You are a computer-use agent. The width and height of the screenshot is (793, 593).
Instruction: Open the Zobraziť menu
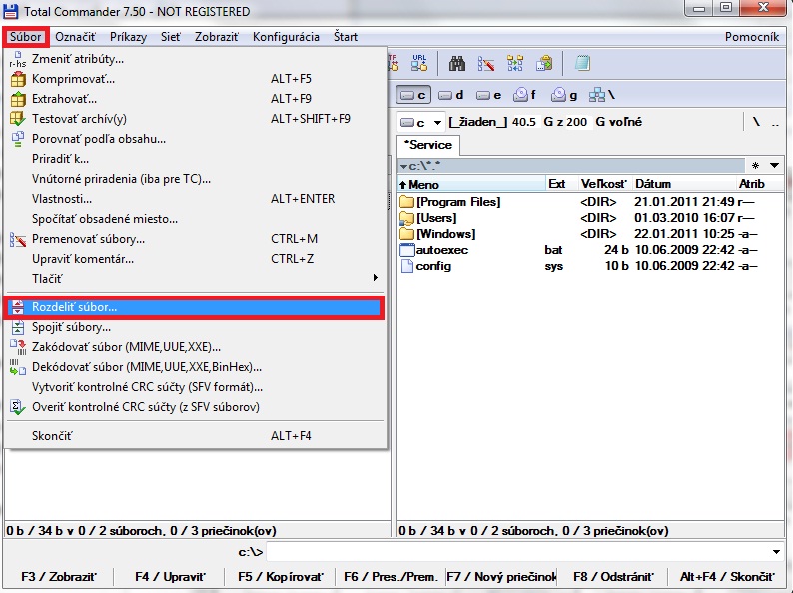[217, 37]
